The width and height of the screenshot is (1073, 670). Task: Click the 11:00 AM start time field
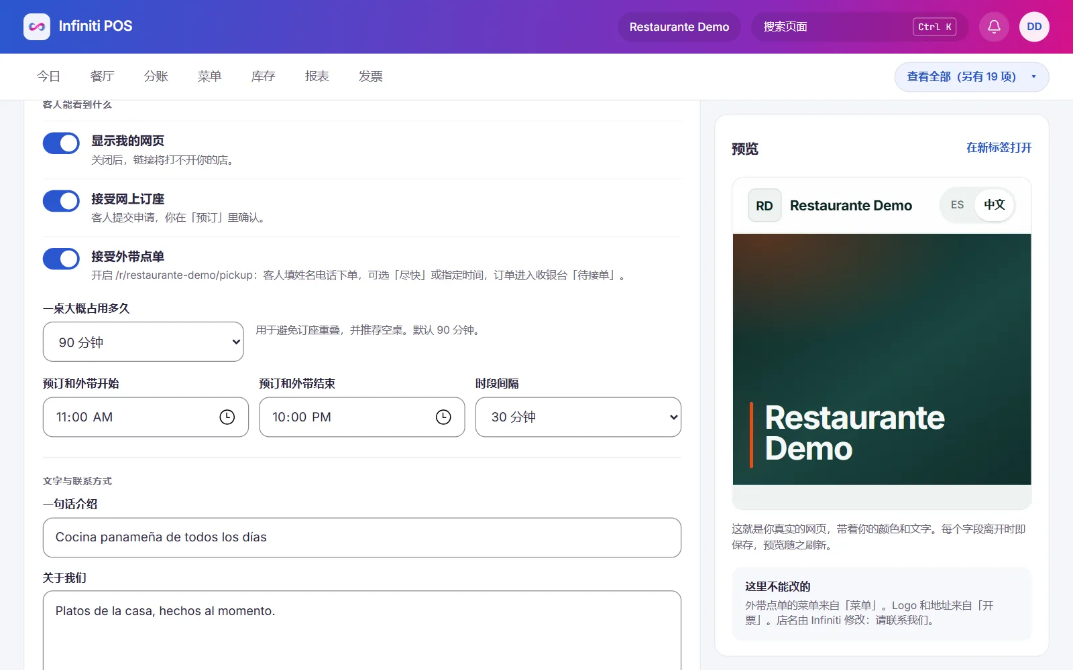click(146, 417)
